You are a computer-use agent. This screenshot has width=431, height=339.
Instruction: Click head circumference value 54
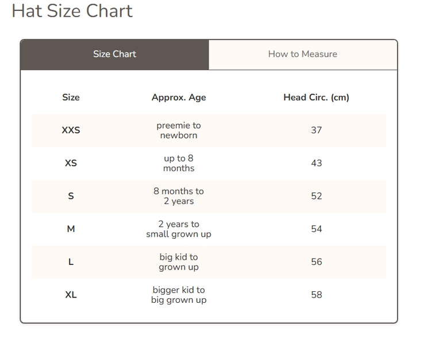[x=316, y=229]
